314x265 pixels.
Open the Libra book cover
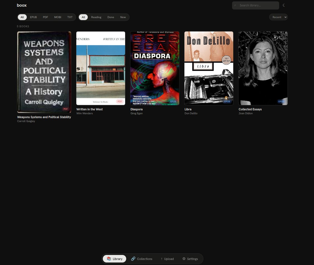tap(209, 68)
